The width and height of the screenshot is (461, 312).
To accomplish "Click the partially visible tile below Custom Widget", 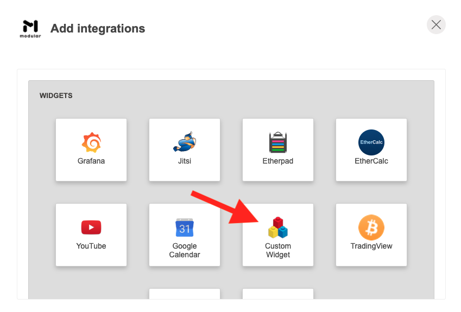I will pyautogui.click(x=278, y=294).
